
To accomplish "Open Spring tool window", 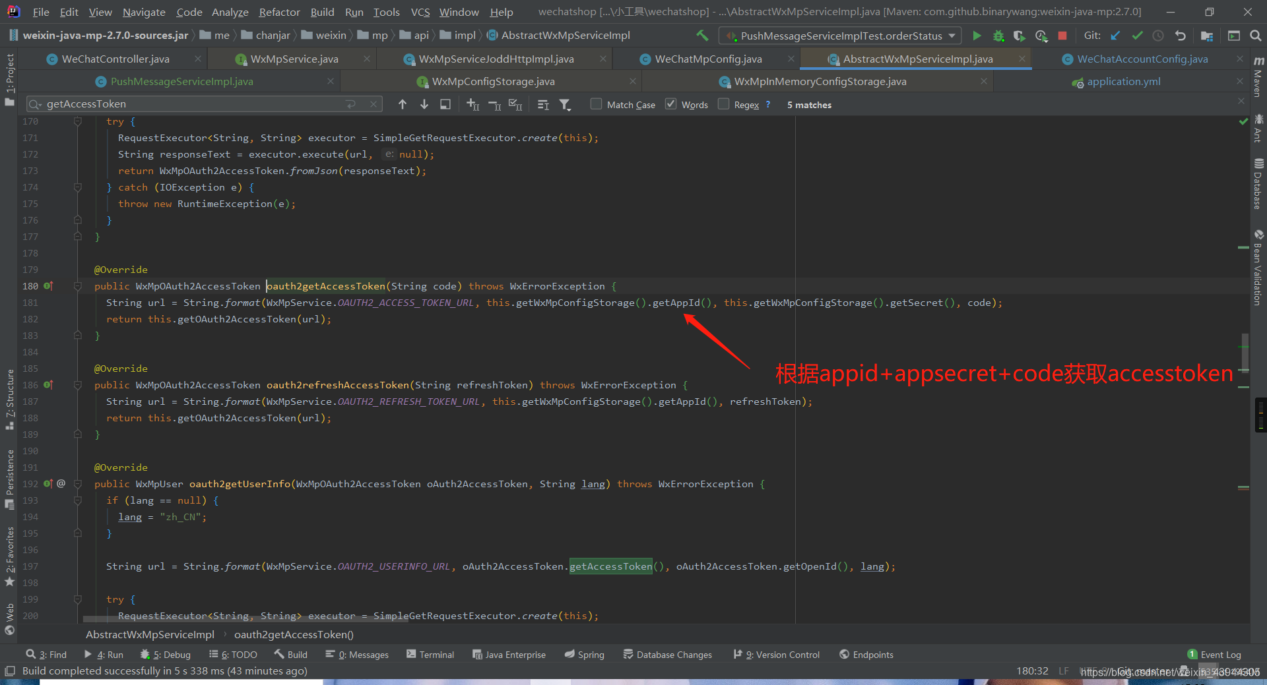I will (585, 655).
